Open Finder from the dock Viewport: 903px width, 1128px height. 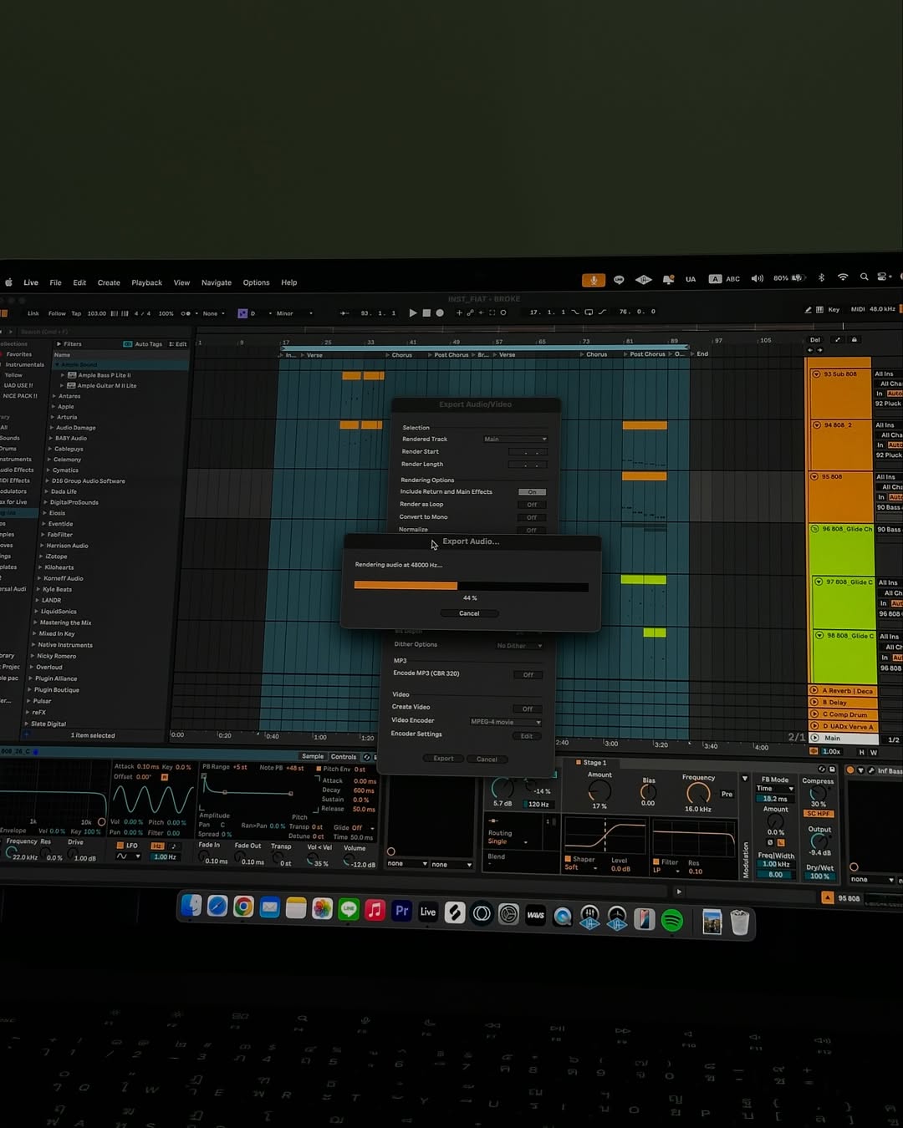coord(191,905)
